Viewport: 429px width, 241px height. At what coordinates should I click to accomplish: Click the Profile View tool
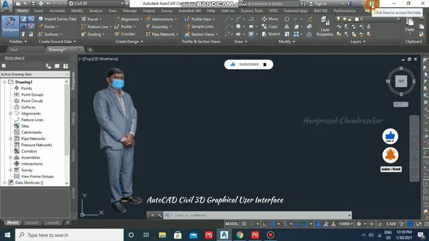pos(200,19)
